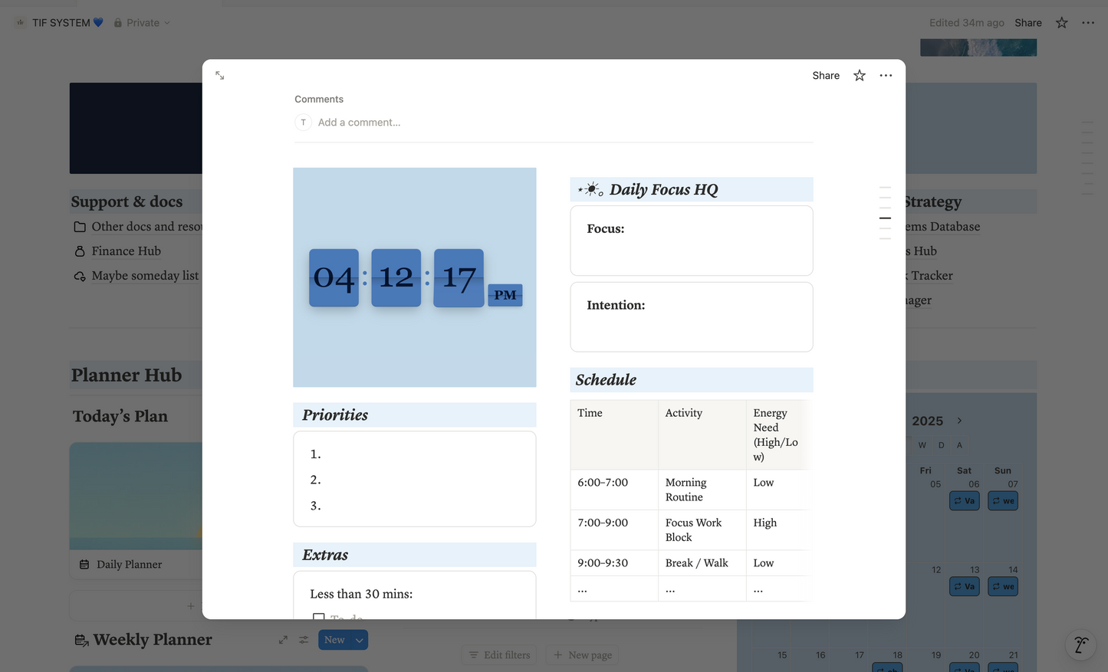Open Weekly Planner view settings icon
The height and width of the screenshot is (672, 1108).
304,640
